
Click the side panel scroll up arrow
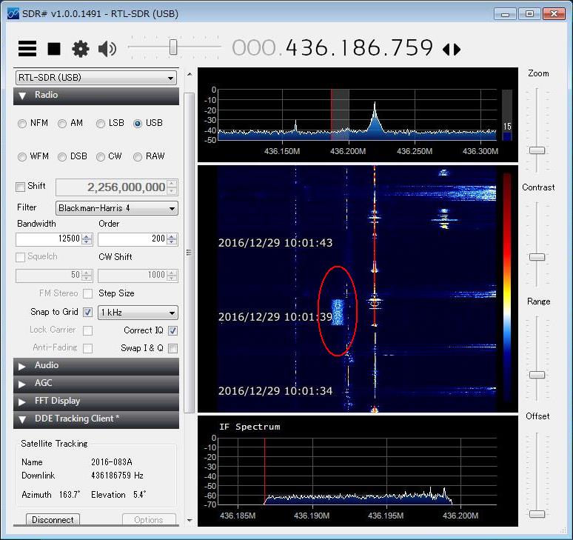(190, 74)
